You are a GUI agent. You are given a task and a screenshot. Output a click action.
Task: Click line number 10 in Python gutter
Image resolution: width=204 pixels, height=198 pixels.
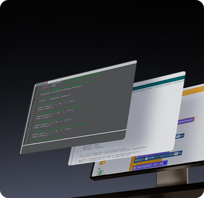(x=34, y=107)
